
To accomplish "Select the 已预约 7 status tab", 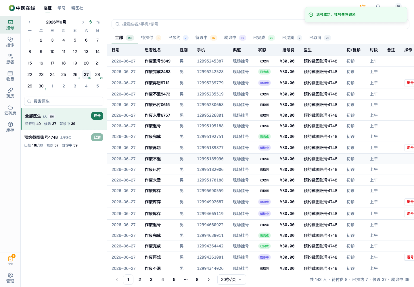I will 178,38.
